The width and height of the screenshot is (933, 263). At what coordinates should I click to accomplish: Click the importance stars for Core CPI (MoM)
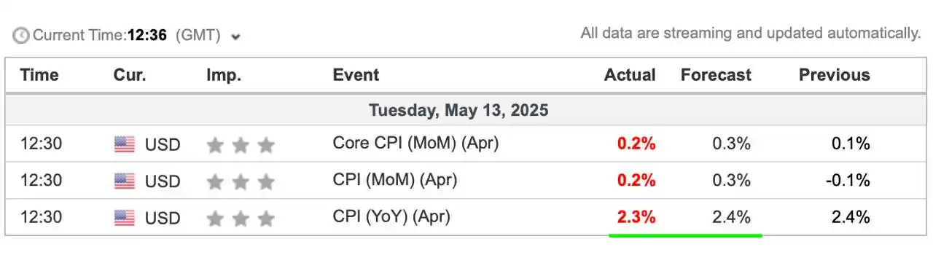(241, 145)
